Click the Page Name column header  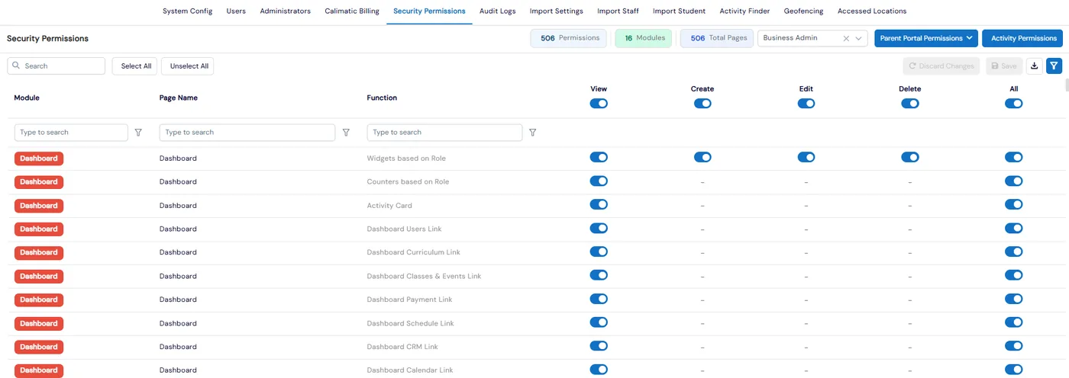coord(179,98)
